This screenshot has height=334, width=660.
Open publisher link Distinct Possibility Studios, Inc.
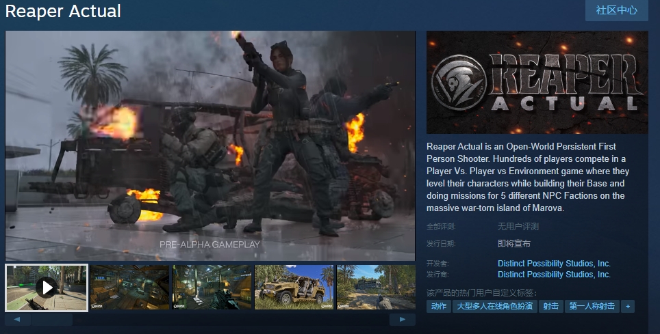tap(554, 275)
